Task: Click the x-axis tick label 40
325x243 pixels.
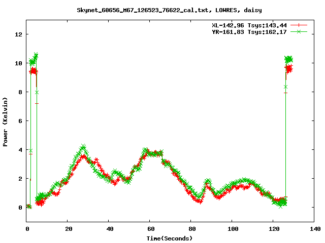Action: pos(110,229)
